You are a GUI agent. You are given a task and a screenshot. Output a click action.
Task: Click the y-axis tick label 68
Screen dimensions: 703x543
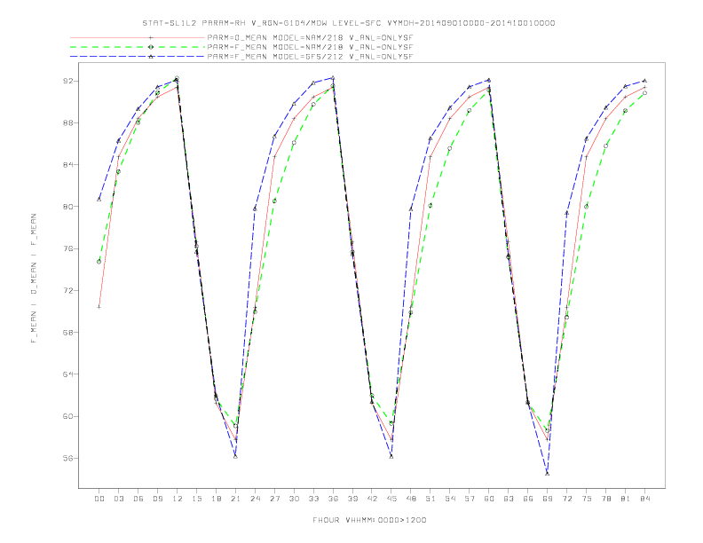tap(67, 333)
